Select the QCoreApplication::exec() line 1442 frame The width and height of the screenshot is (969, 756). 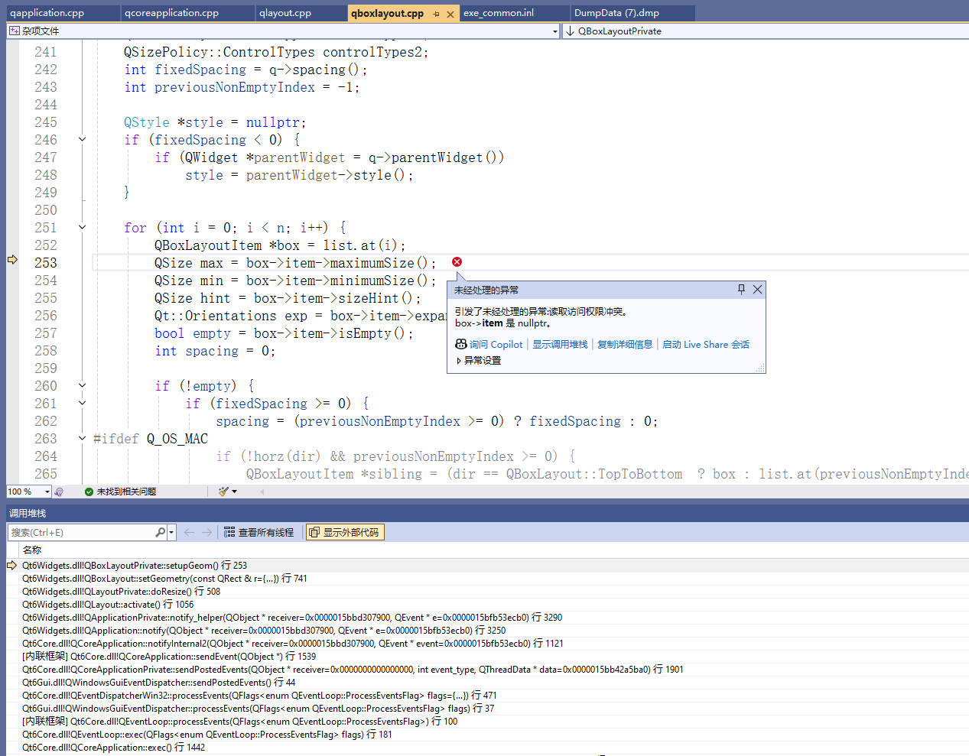(114, 748)
